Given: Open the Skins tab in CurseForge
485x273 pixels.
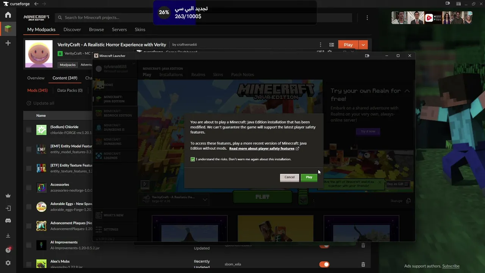Looking at the screenshot, I should 140,30.
